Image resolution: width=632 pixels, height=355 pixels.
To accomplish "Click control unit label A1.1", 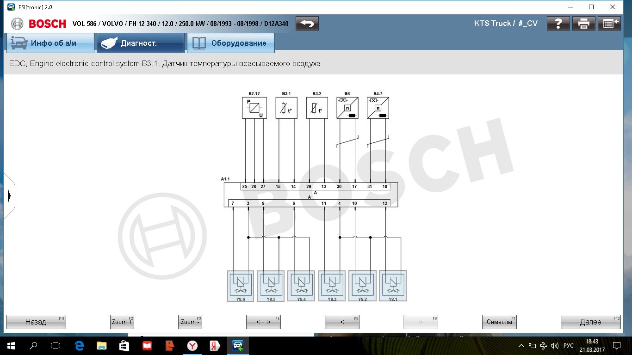I will tap(225, 179).
